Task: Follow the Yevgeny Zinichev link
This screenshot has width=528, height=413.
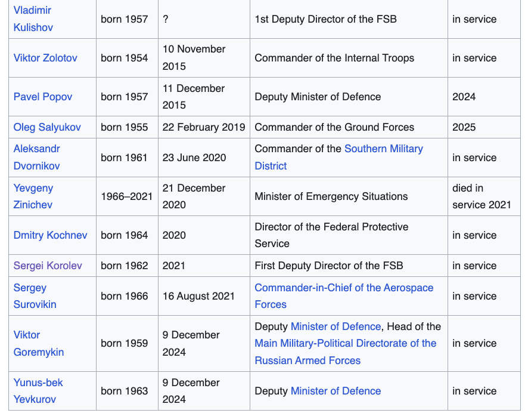Action: pos(33,196)
